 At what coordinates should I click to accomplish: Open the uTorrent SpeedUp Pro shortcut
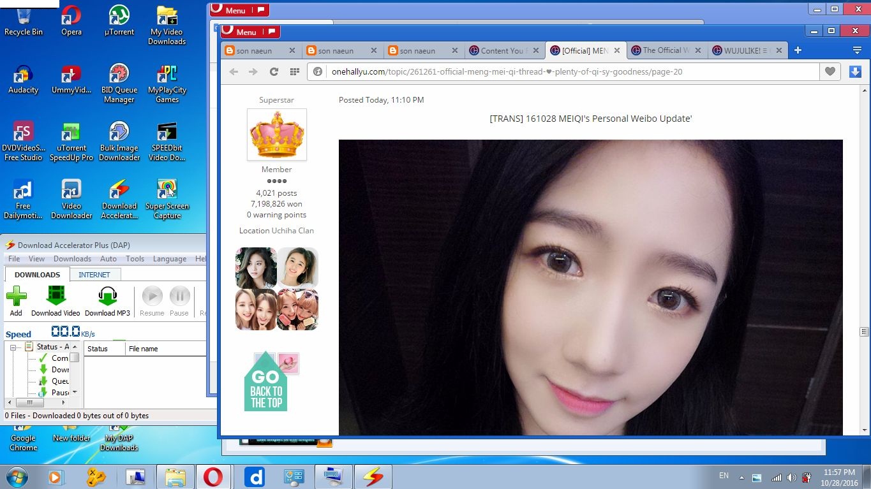pos(71,142)
